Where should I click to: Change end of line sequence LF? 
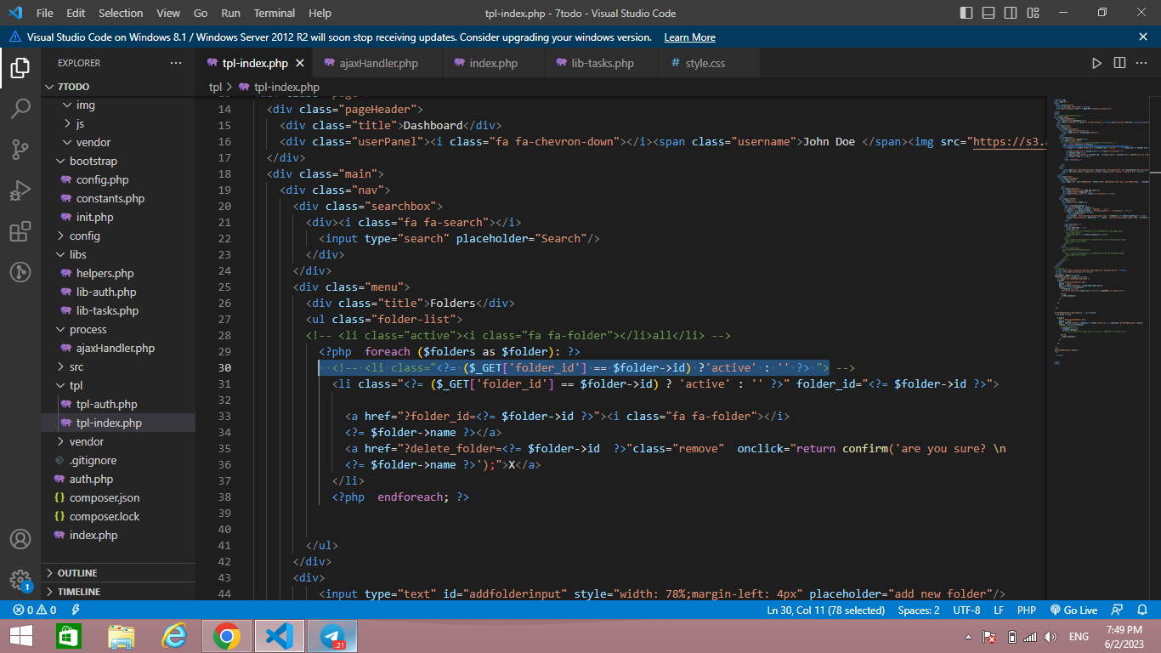tap(999, 610)
